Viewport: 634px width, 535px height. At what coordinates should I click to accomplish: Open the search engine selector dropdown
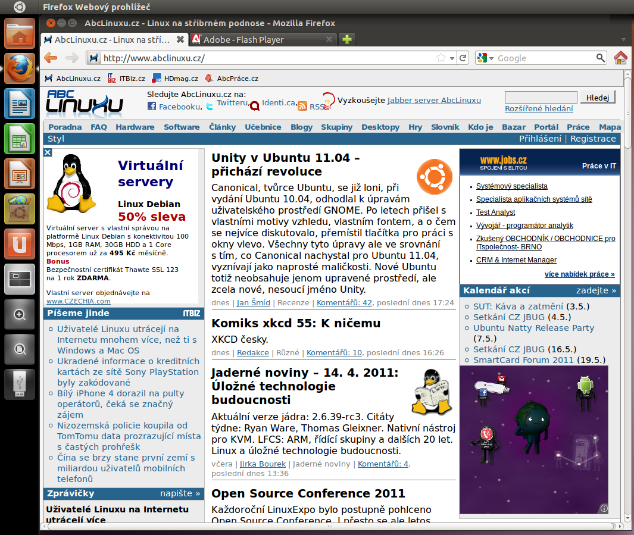click(485, 58)
